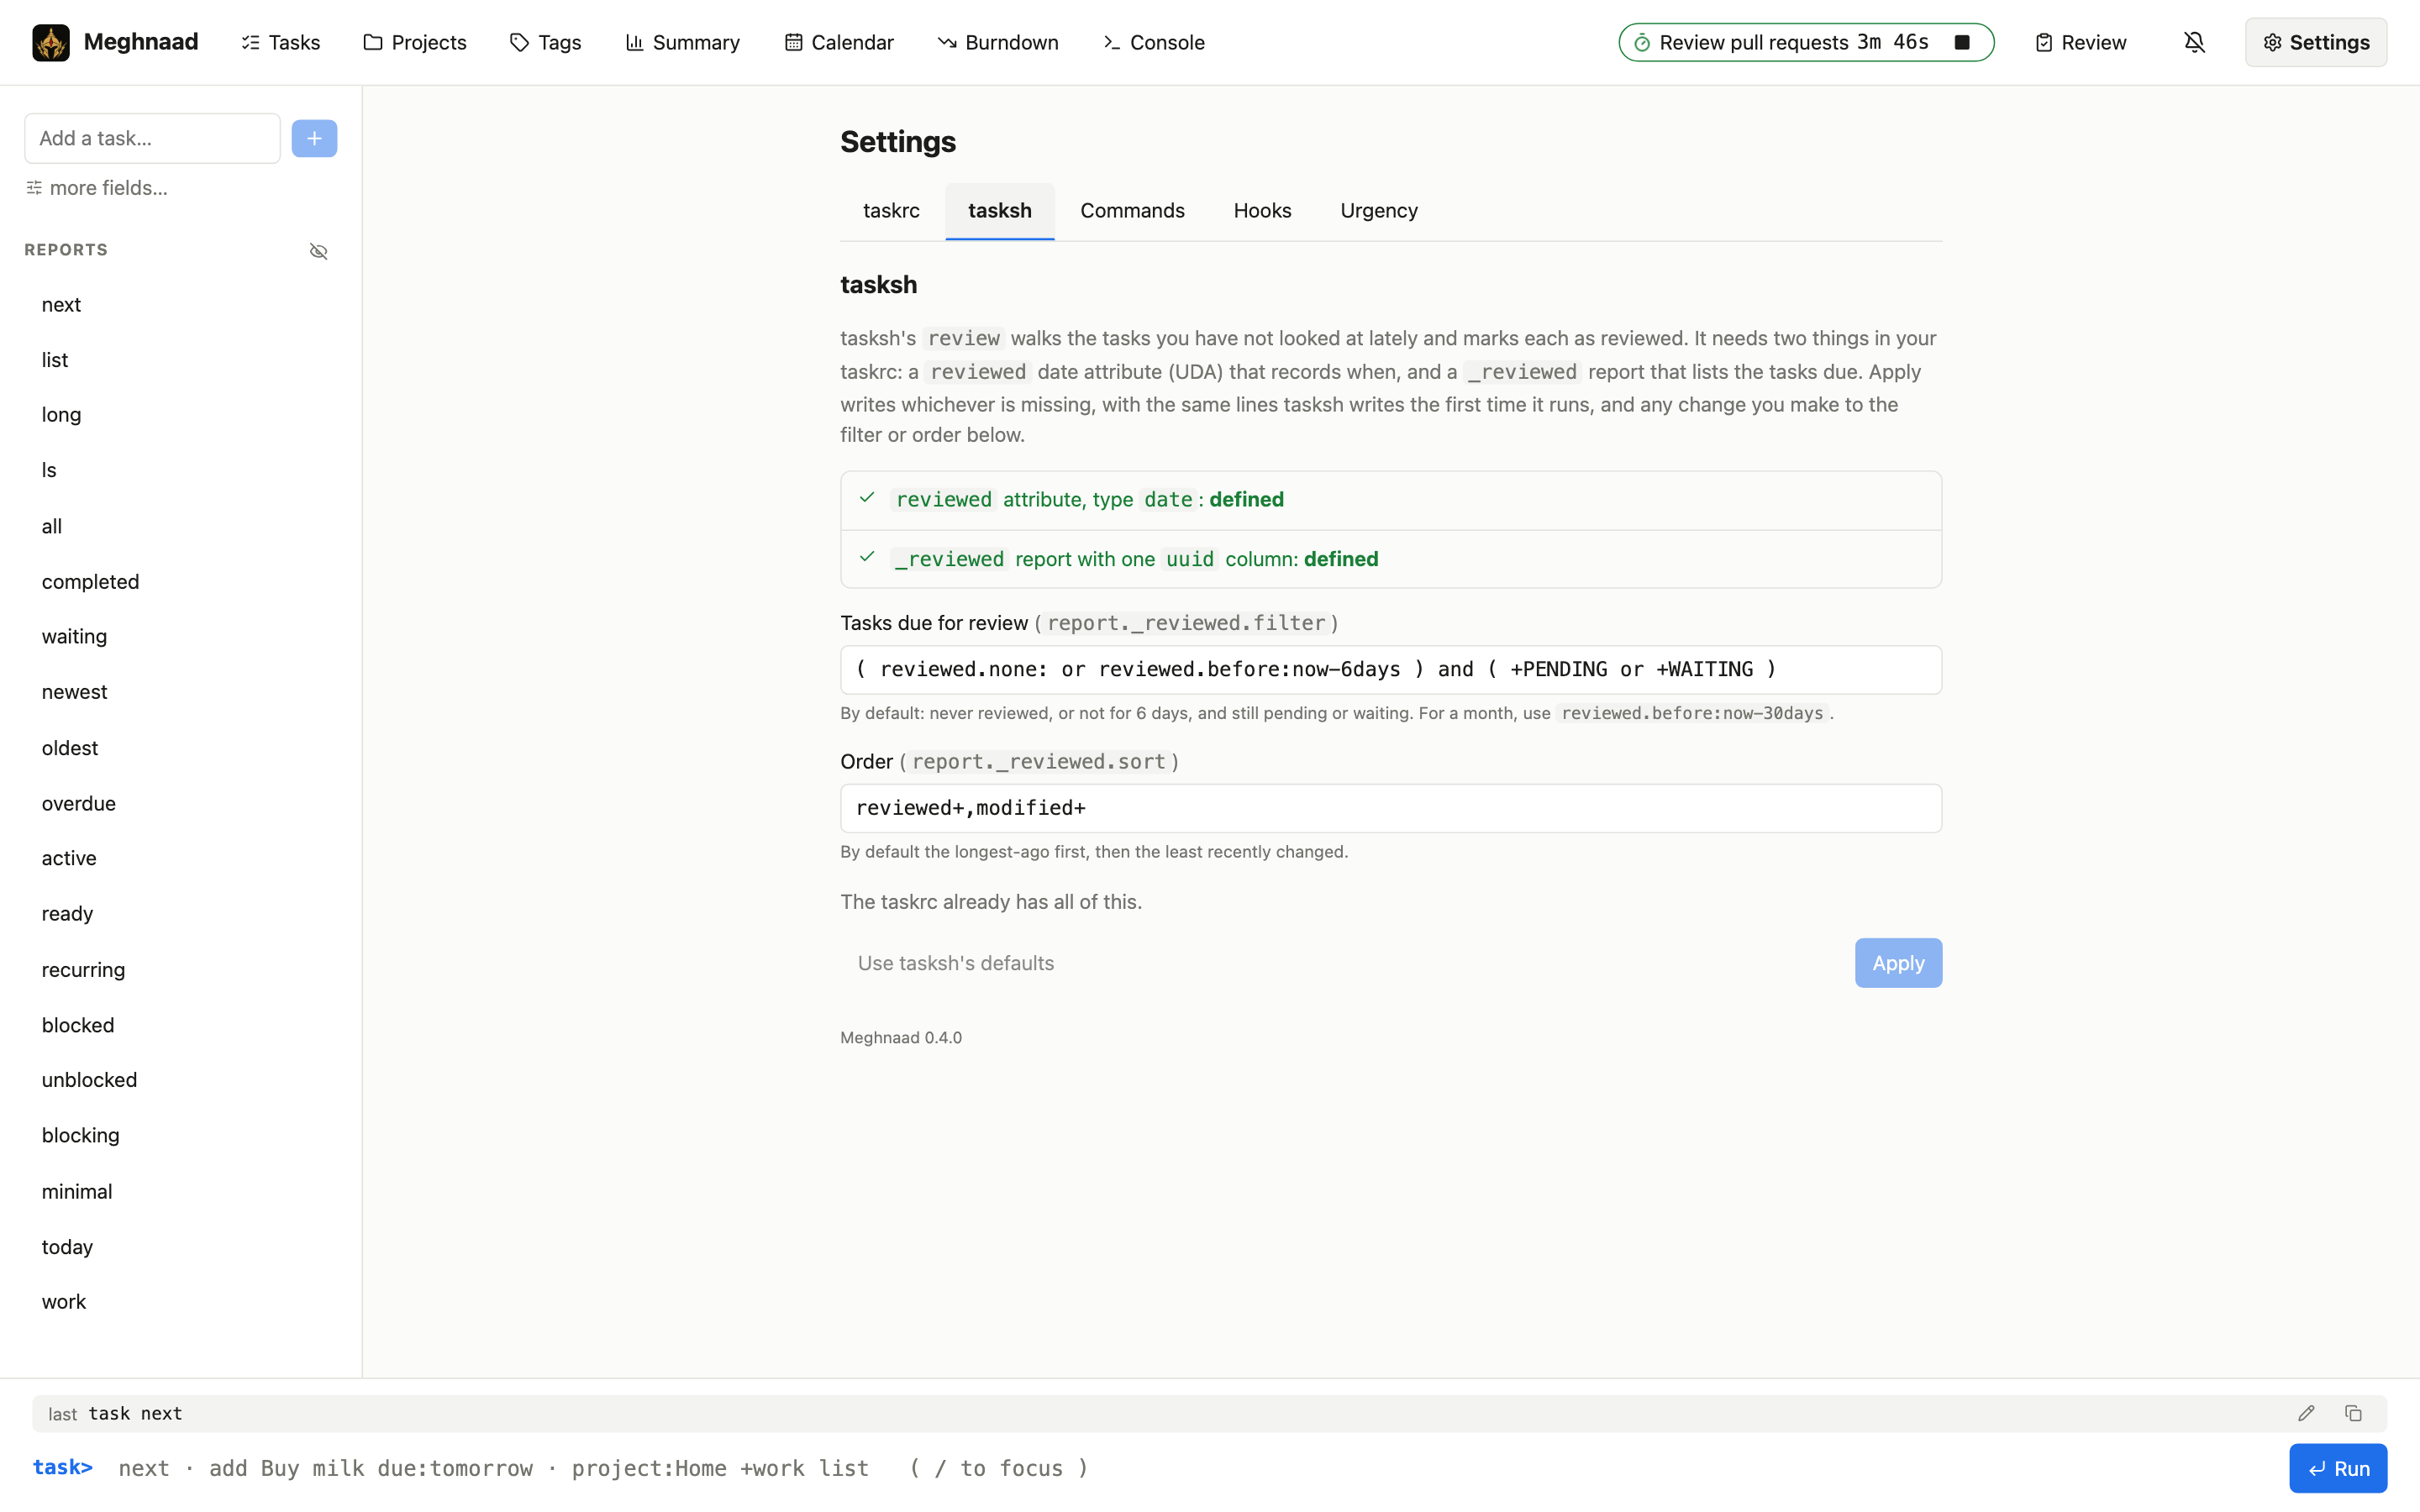The width and height of the screenshot is (2420, 1512).
Task: Click the Review pull requests timer label
Action: pos(1754,42)
